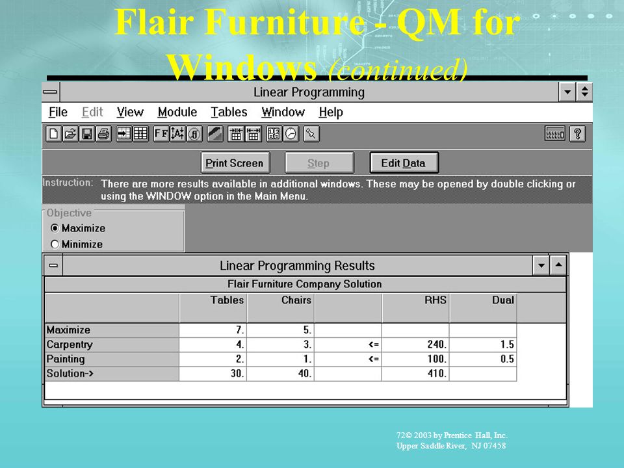Click the Maximize Chairs coefficient 5.
624x468 pixels.
281,330
